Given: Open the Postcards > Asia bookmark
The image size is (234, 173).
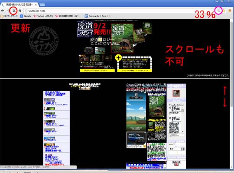Looking at the screenshot, I should (x=98, y=16).
